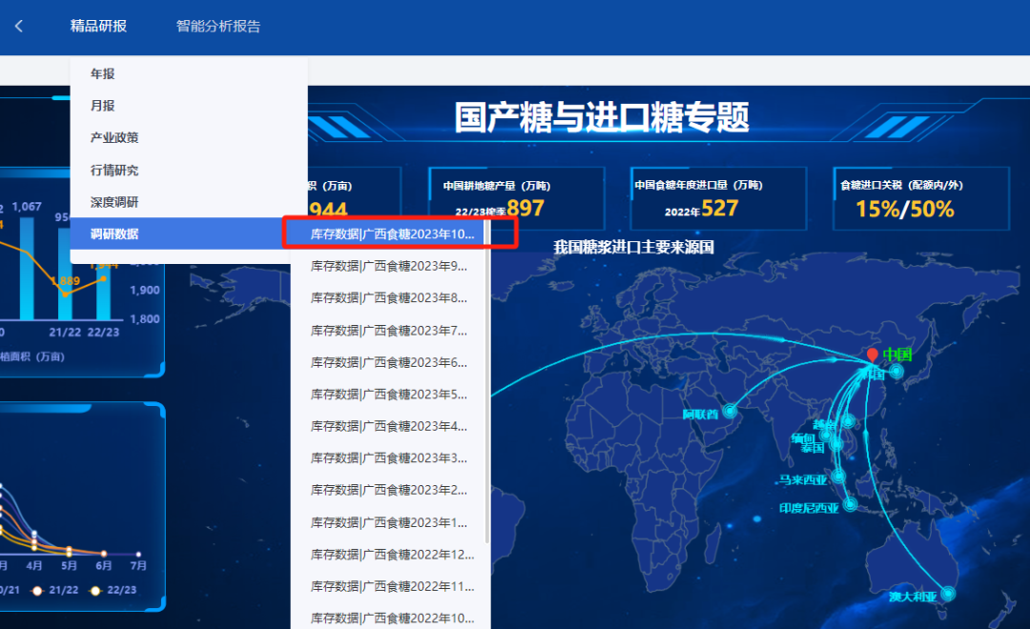Open 库存数据|广西食糖2022年12 report
Image resolution: width=1030 pixels, height=629 pixels.
392,555
